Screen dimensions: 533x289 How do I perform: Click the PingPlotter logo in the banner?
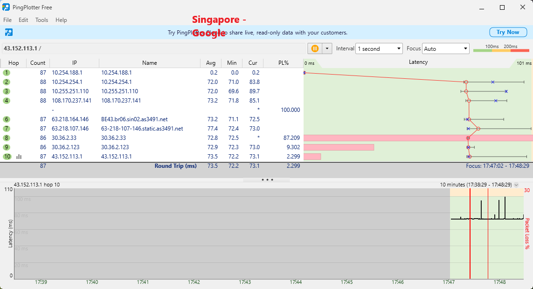click(x=9, y=32)
